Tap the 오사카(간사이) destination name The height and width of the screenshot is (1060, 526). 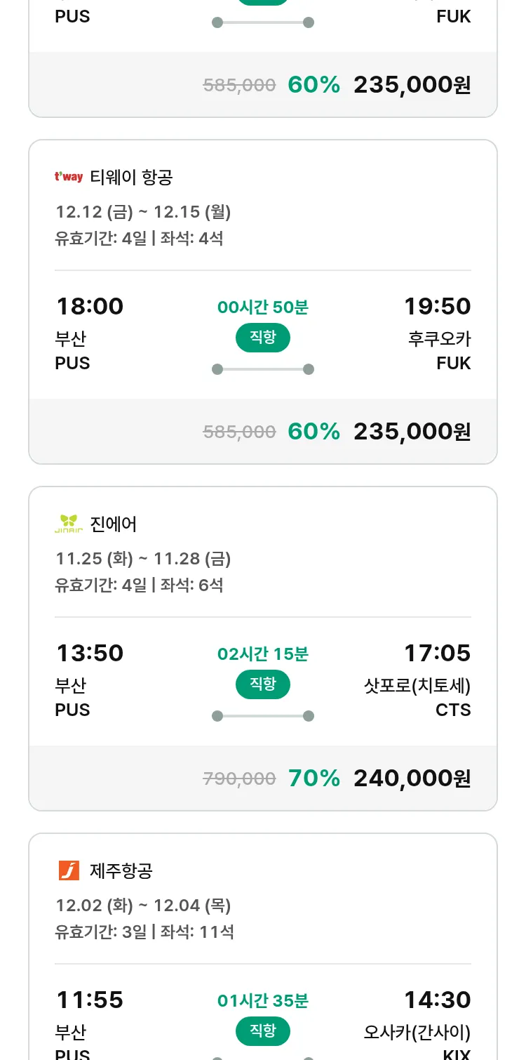pyautogui.click(x=417, y=1032)
